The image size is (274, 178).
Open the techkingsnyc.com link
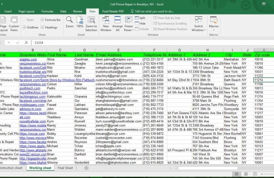[32, 96]
